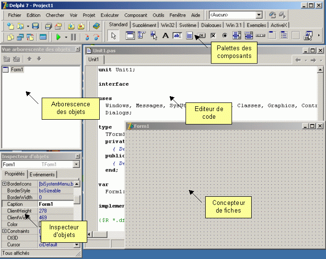Select the Memo component in palette

(189, 35)
